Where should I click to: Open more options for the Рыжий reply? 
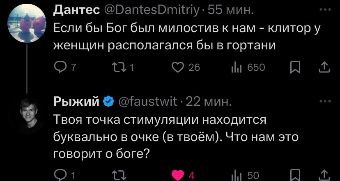click(x=325, y=101)
